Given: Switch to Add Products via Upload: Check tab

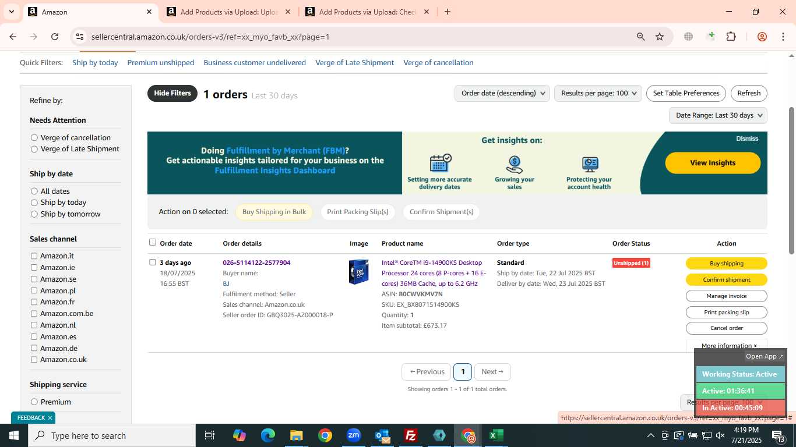Looking at the screenshot, I should coord(367,12).
